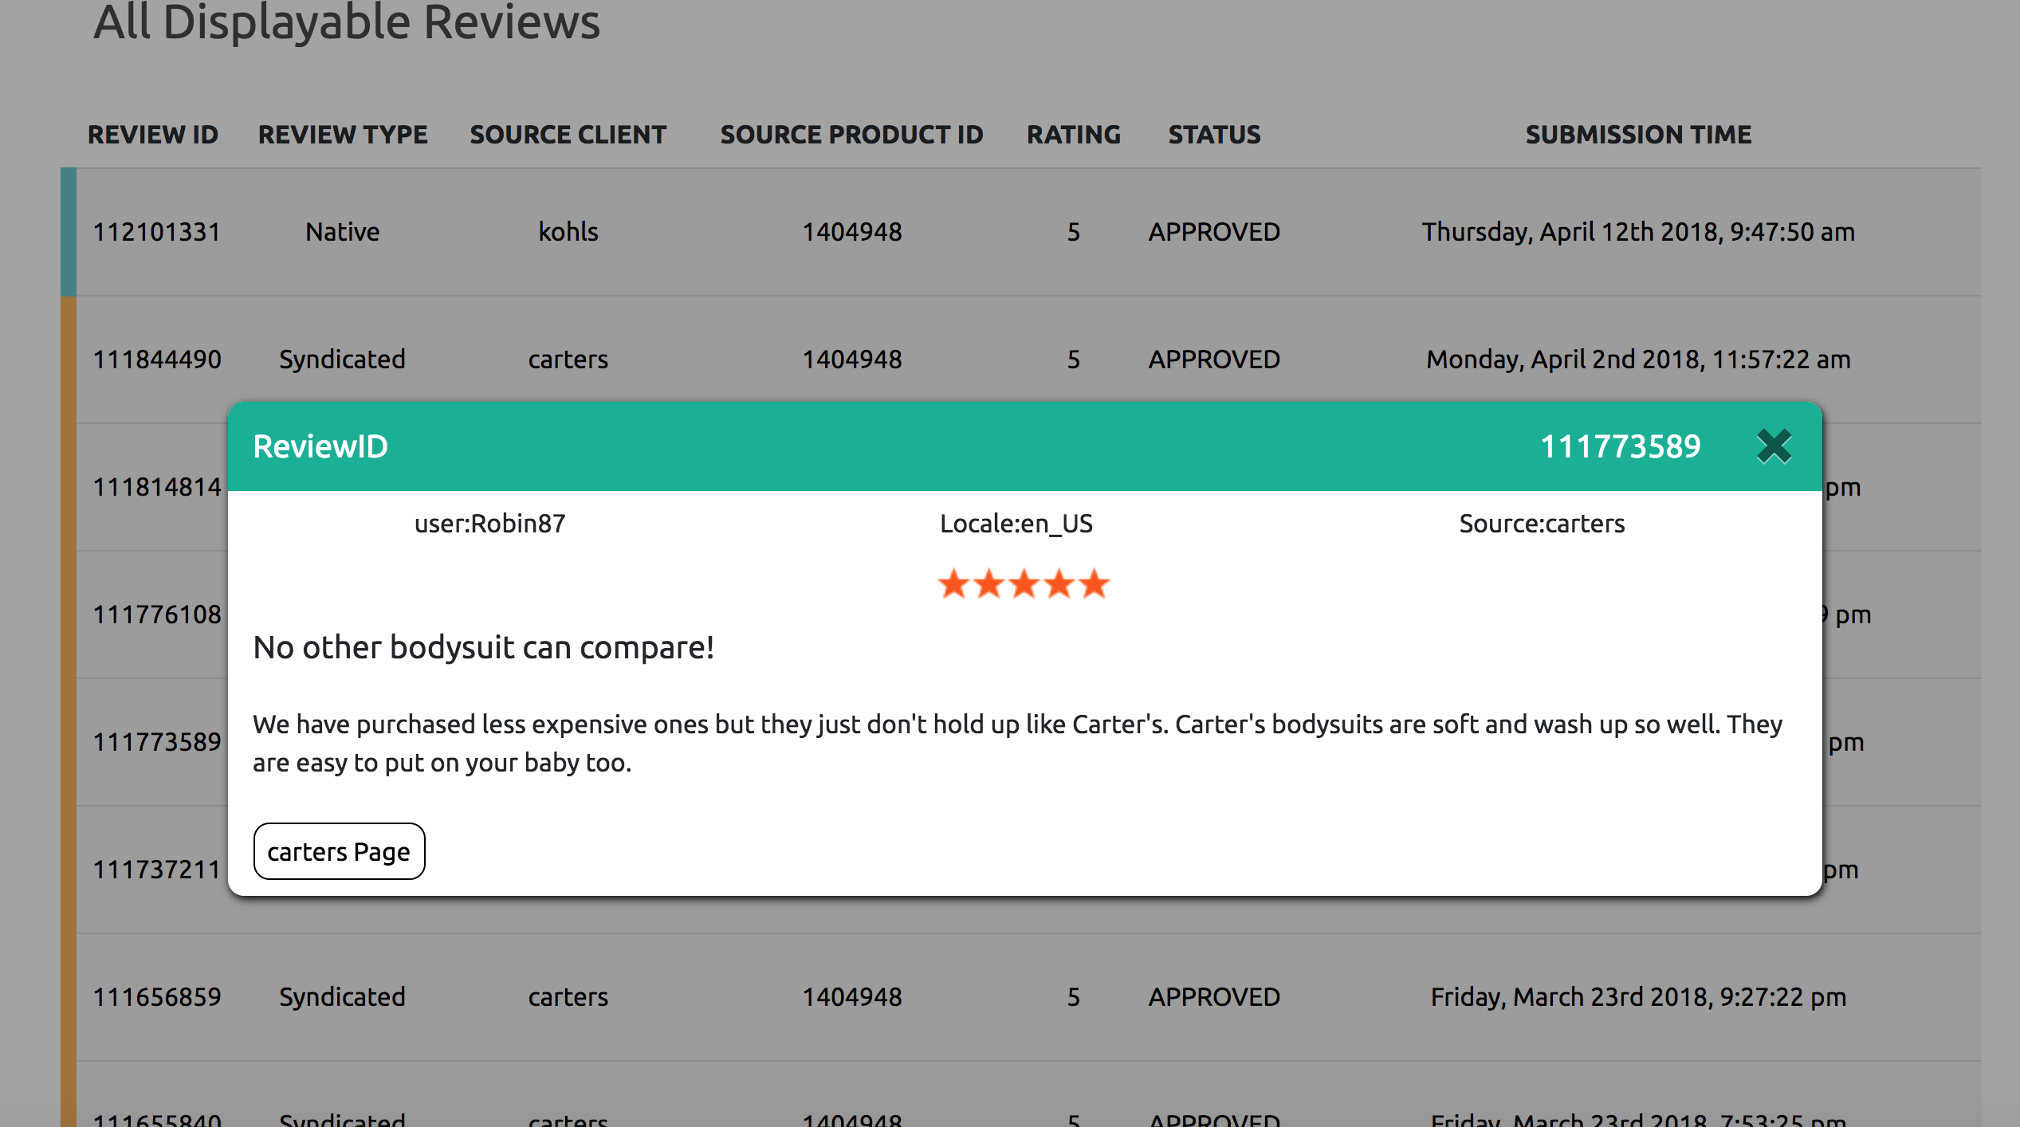Click the five-star rating in the popup
Screen dimensions: 2020x1127
[x=1024, y=583]
